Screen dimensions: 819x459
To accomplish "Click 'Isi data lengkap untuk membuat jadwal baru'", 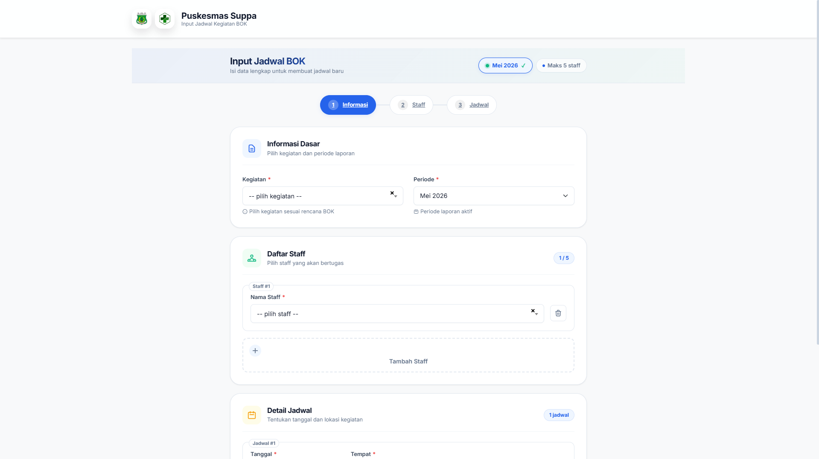I will pyautogui.click(x=287, y=71).
